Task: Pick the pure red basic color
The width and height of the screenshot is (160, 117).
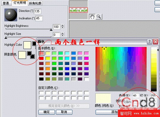Action: (41, 58)
